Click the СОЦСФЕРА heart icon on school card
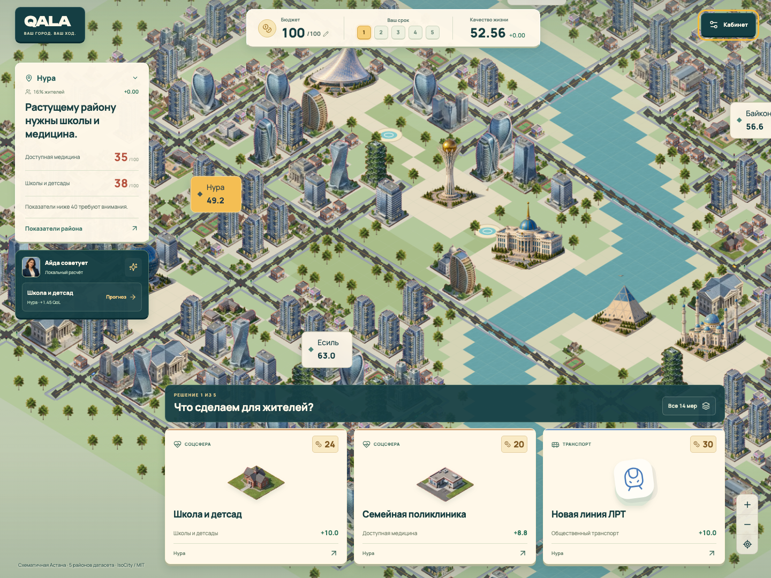The image size is (771, 578). pyautogui.click(x=177, y=444)
